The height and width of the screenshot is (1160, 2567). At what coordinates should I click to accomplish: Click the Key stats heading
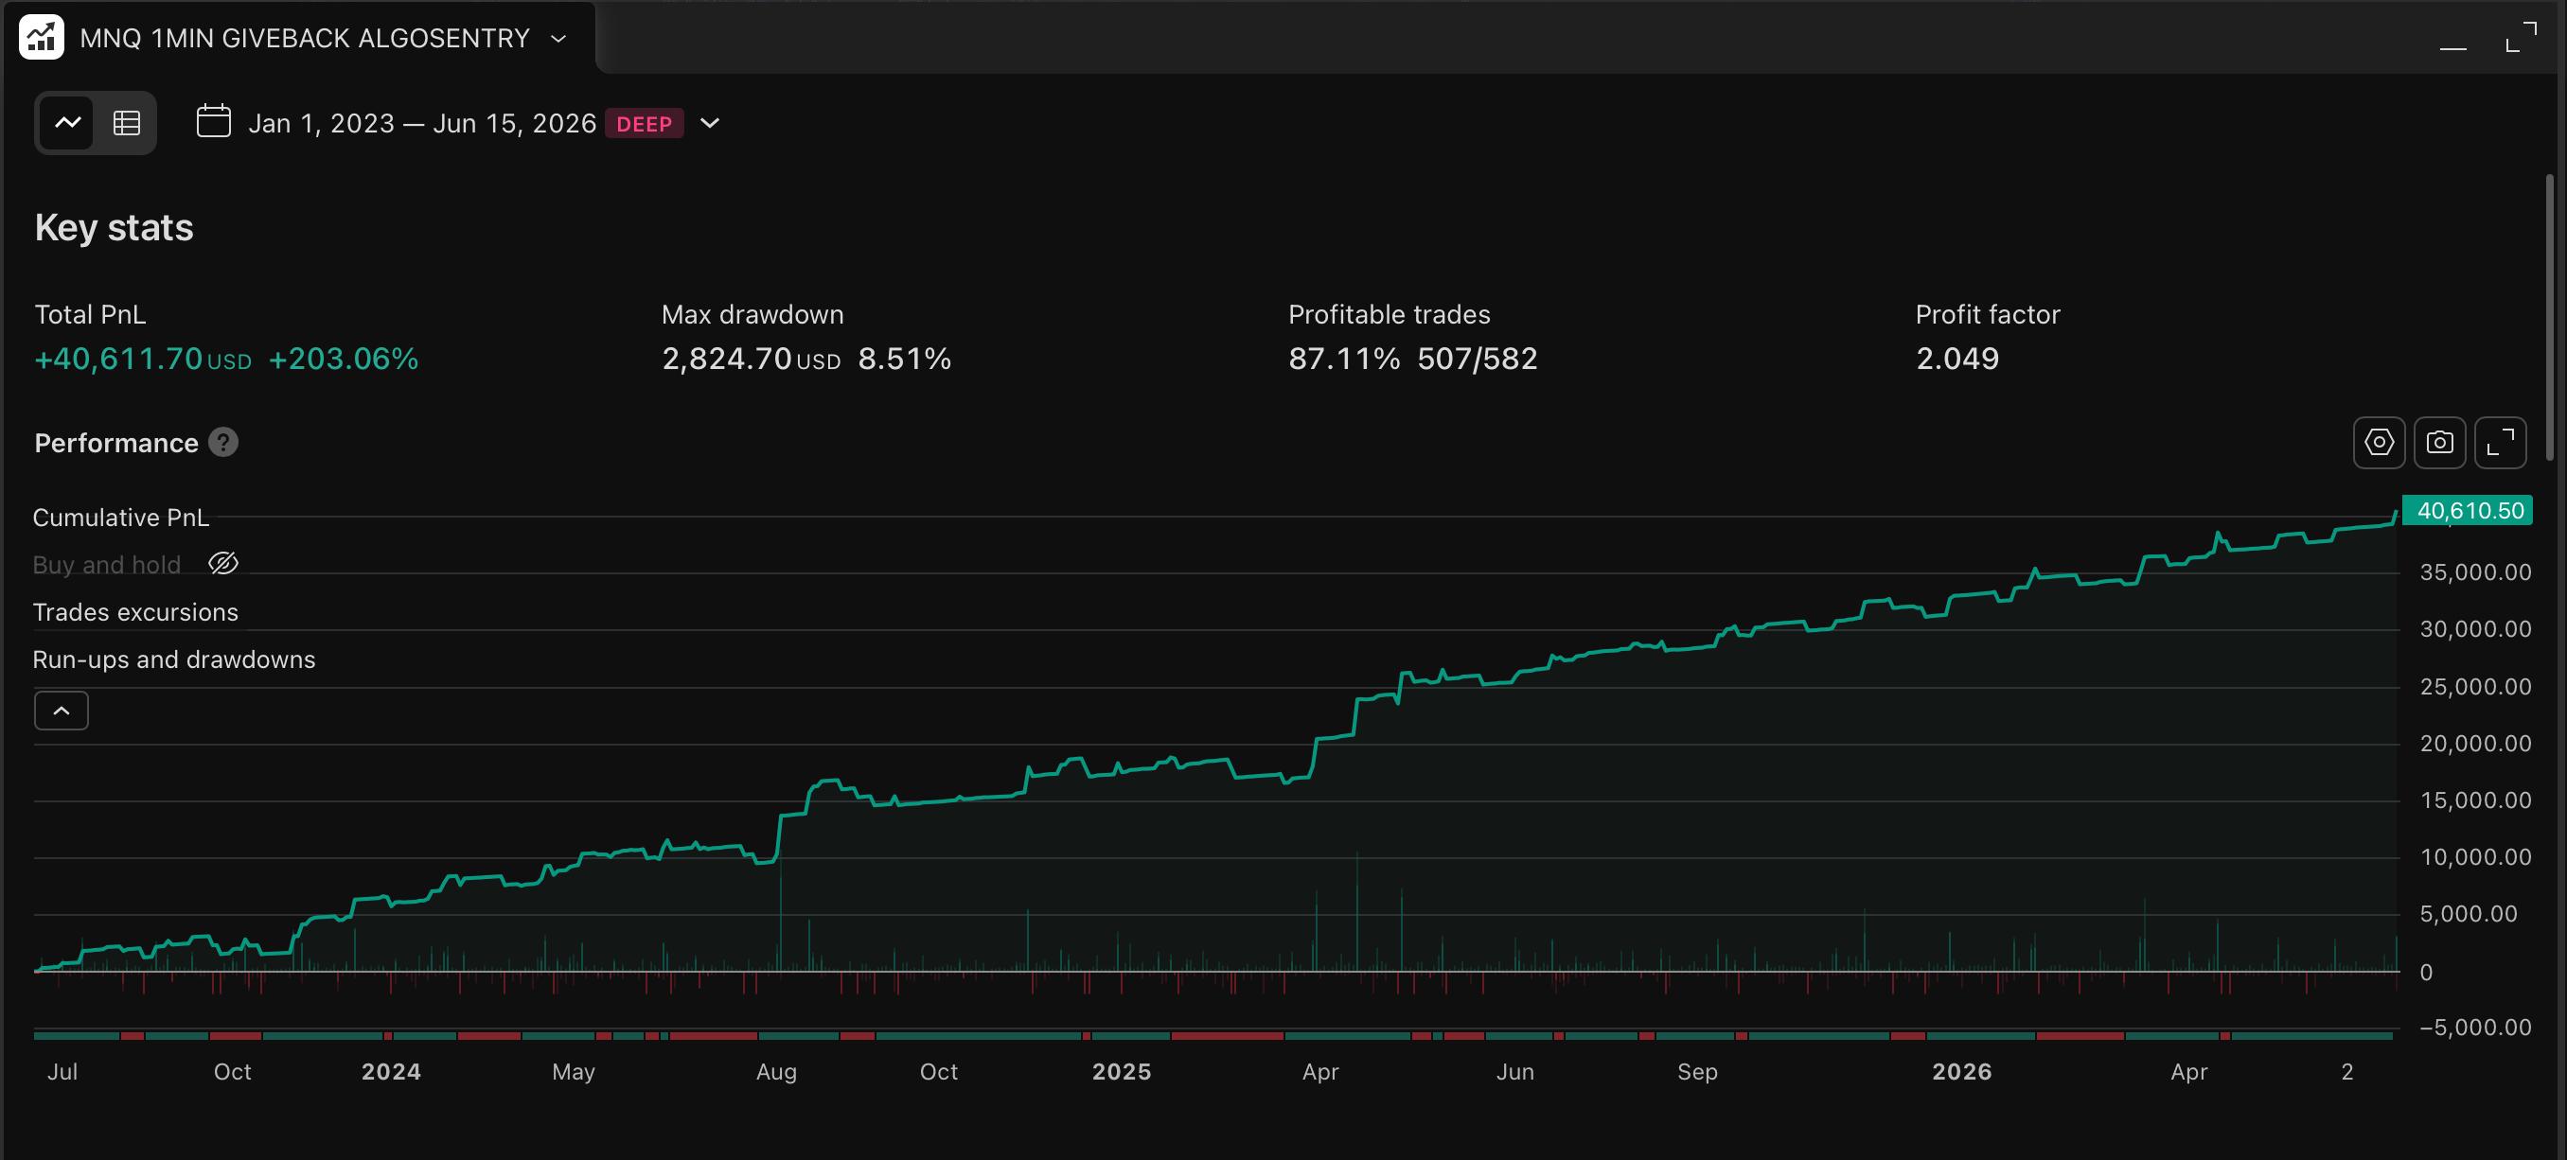coord(115,228)
